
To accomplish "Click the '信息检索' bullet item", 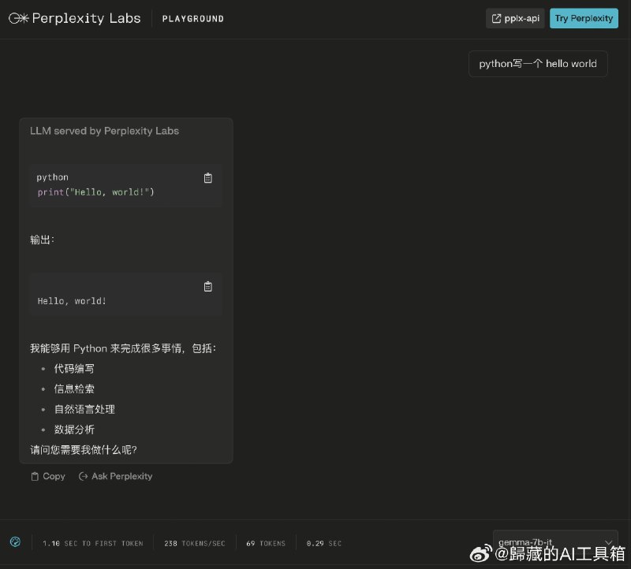I will [x=74, y=389].
